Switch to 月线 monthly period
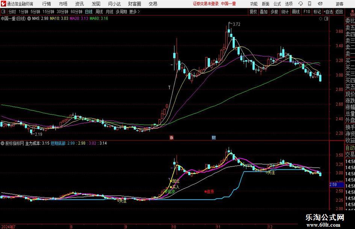The height and width of the screenshot is (229, 355). click(109, 12)
